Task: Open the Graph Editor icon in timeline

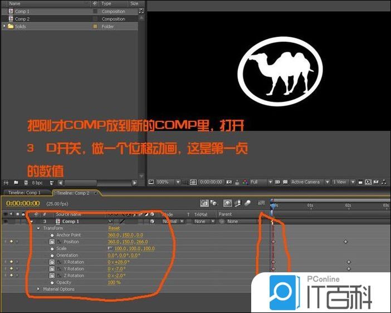Action: point(261,203)
